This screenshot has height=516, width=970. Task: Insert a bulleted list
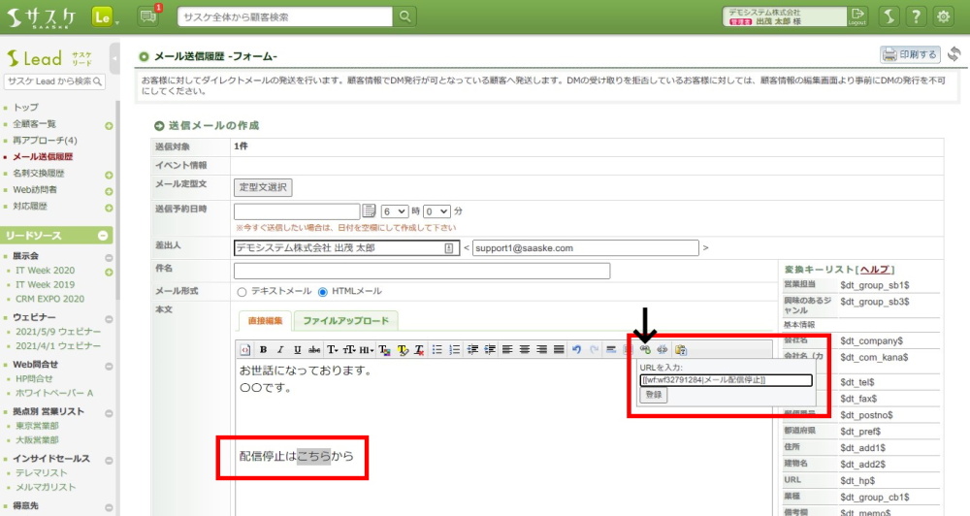(437, 349)
